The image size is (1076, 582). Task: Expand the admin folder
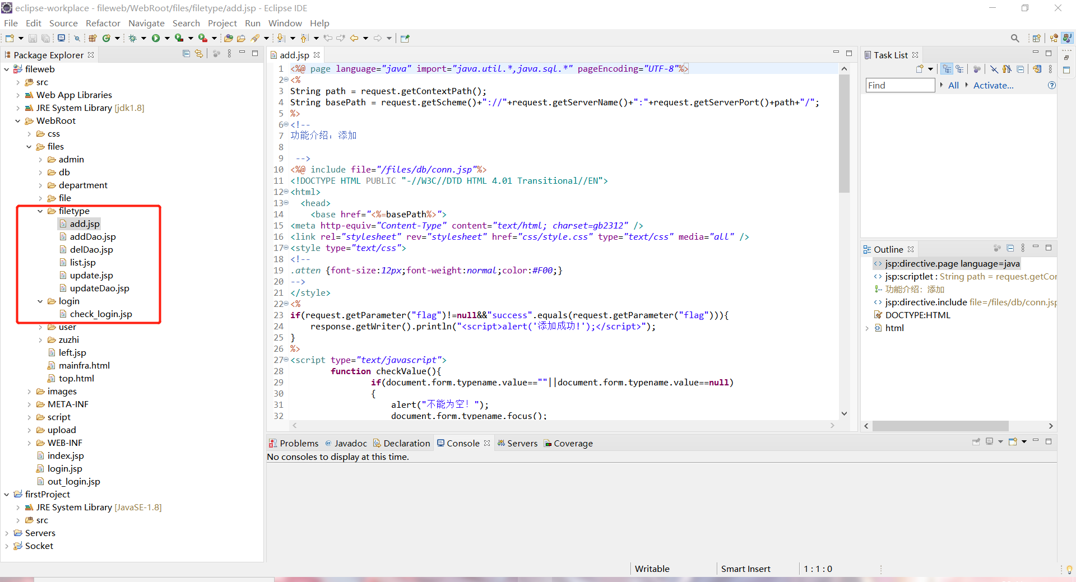coord(40,160)
